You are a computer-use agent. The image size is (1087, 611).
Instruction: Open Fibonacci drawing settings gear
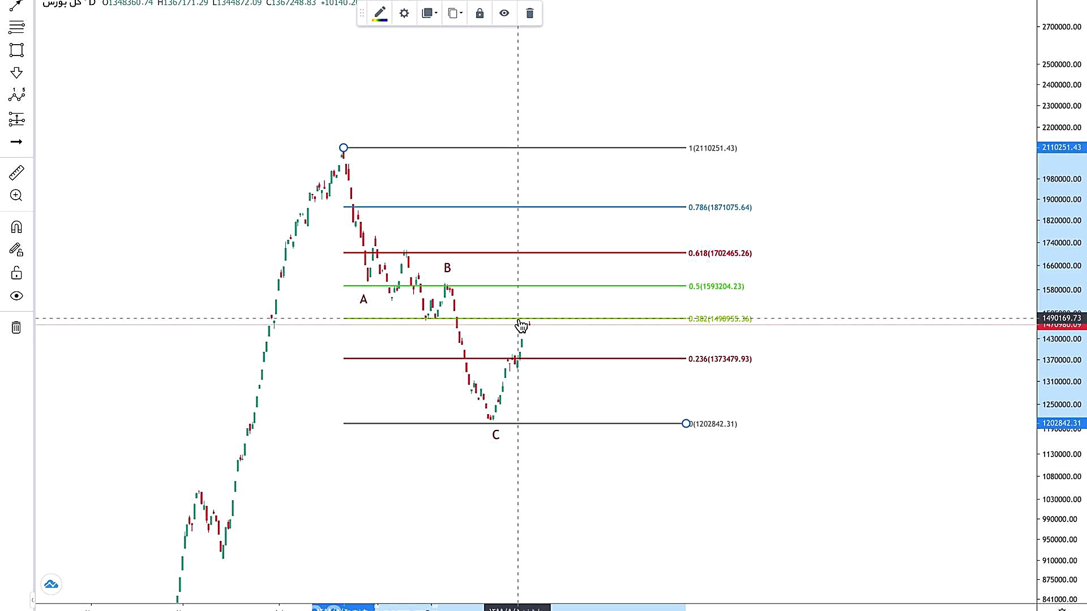(x=404, y=14)
